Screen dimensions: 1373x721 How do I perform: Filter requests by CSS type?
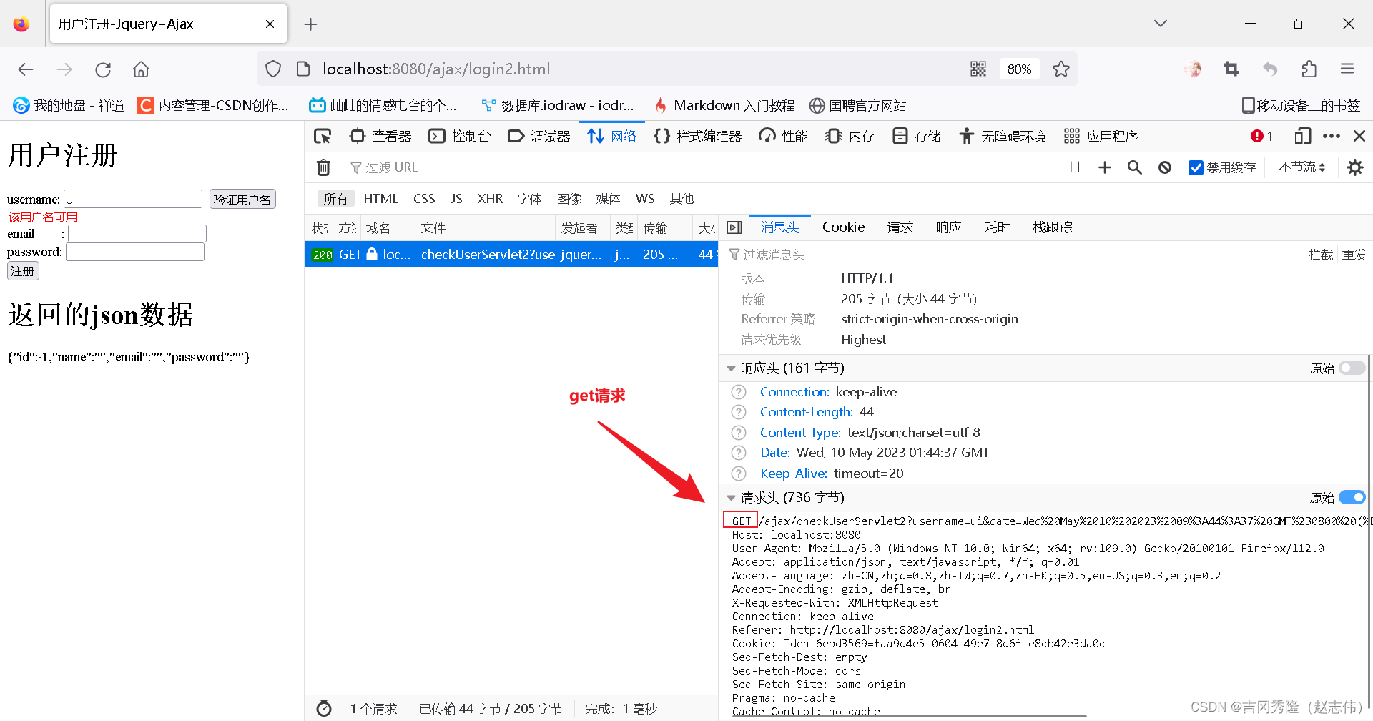(424, 199)
